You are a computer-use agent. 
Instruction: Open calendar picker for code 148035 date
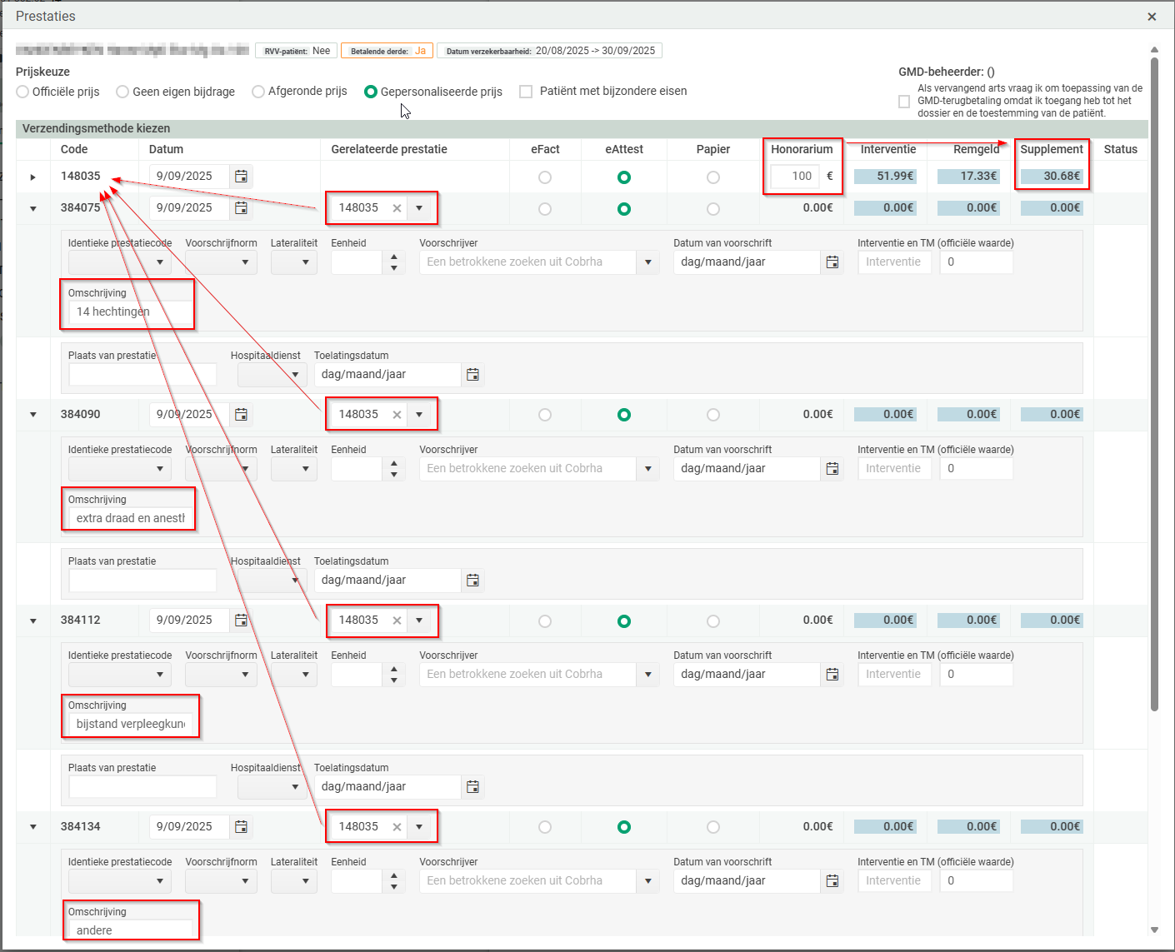point(241,177)
